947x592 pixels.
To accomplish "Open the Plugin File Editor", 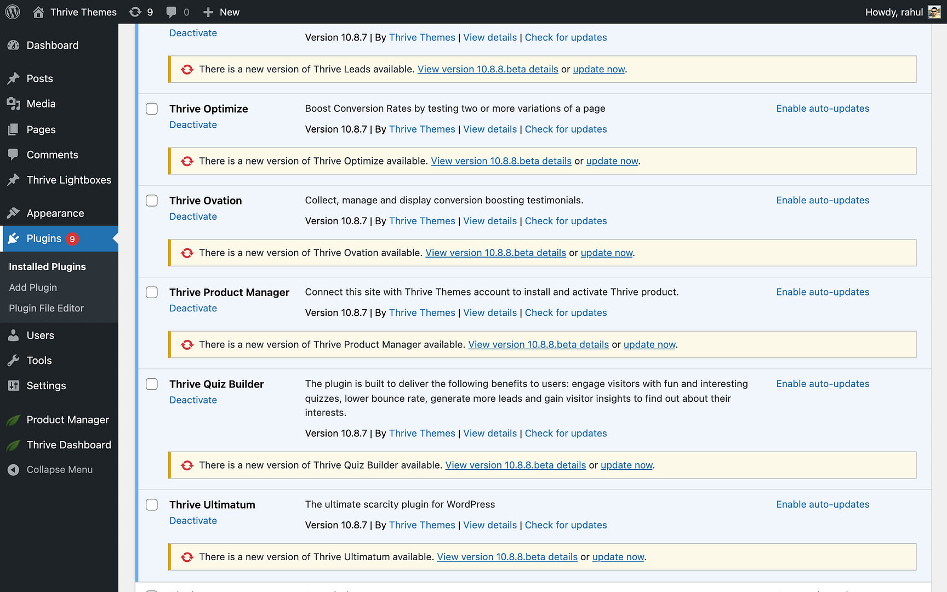I will (46, 308).
